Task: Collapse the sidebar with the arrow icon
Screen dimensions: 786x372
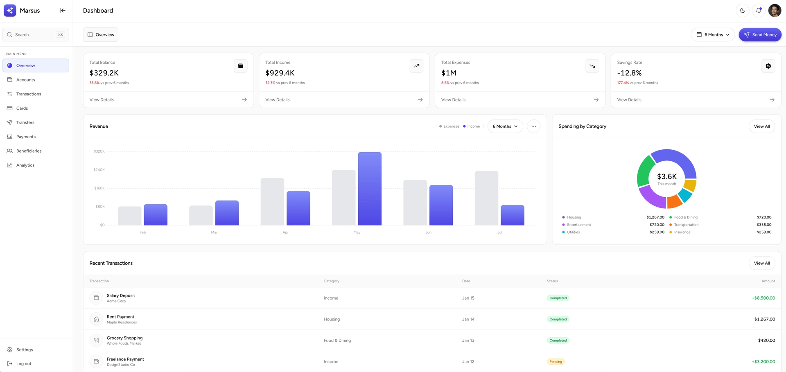Action: point(63,11)
